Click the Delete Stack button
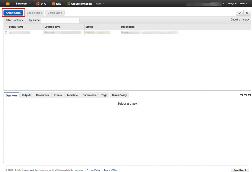 point(55,13)
